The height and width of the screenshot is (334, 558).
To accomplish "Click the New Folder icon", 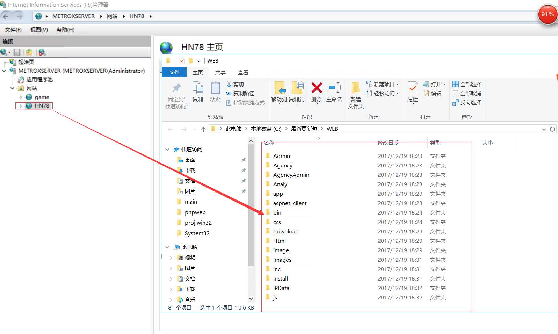I will [356, 88].
